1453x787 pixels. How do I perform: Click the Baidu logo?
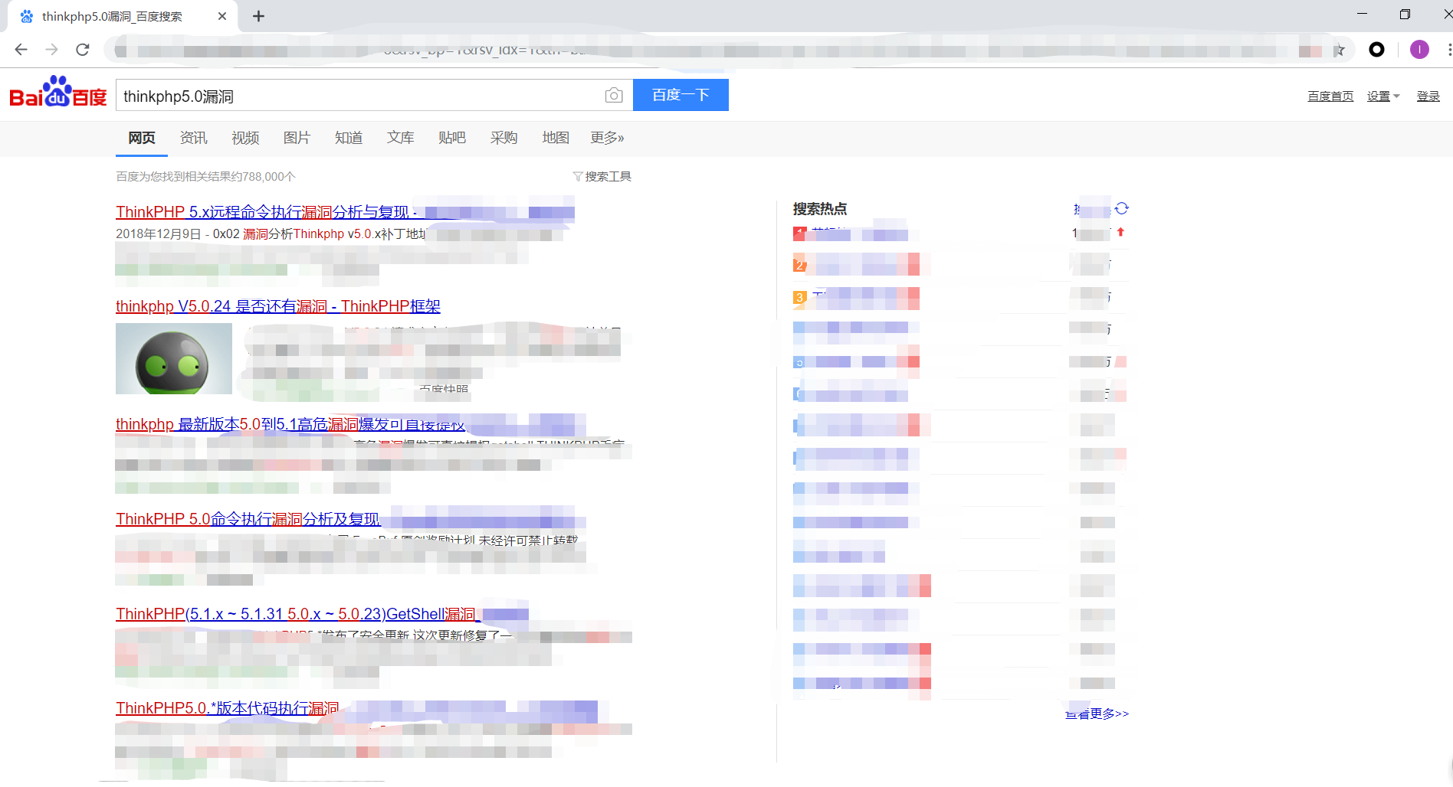(58, 93)
